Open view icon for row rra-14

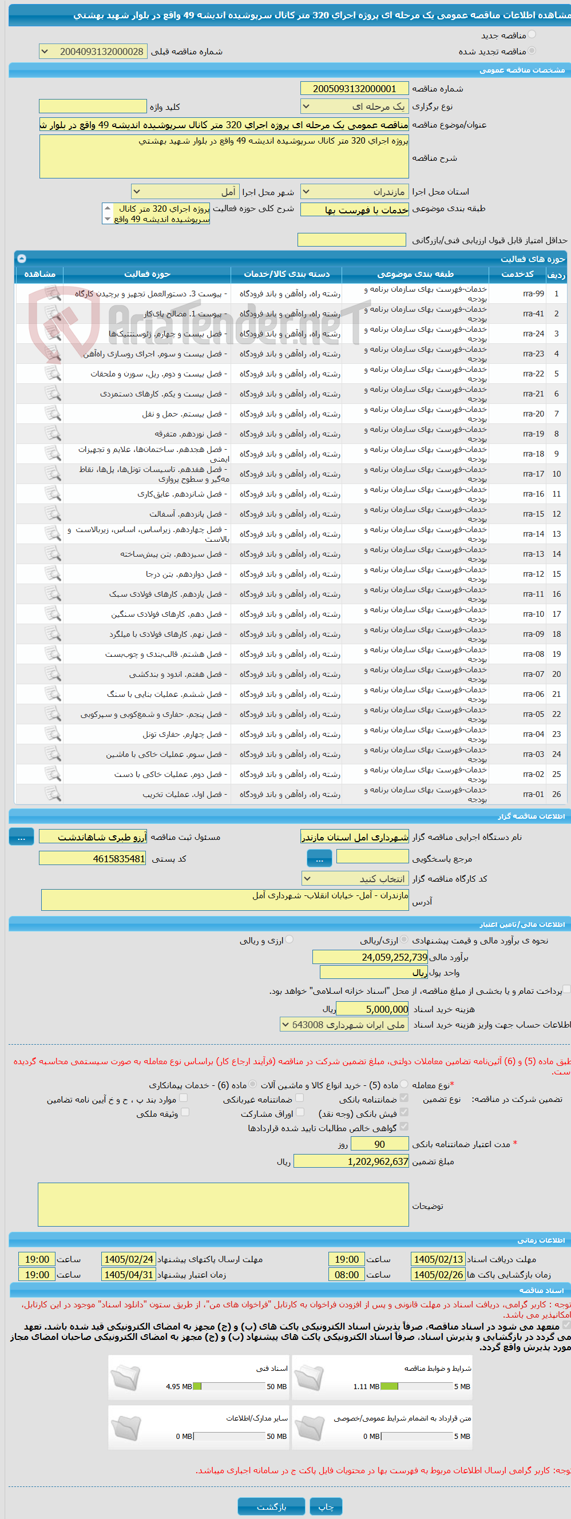pos(53,534)
